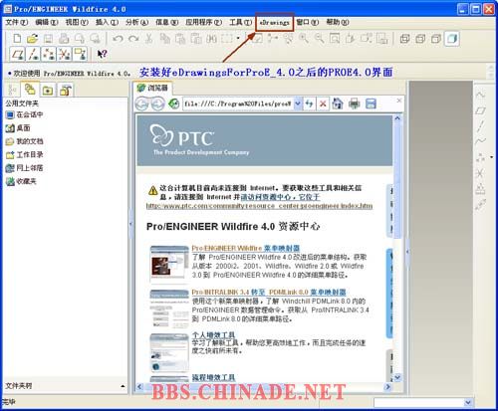The height and width of the screenshot is (411, 498).
Task: Click the browser's vertical scrollbar down arrow
Action: [x=397, y=378]
